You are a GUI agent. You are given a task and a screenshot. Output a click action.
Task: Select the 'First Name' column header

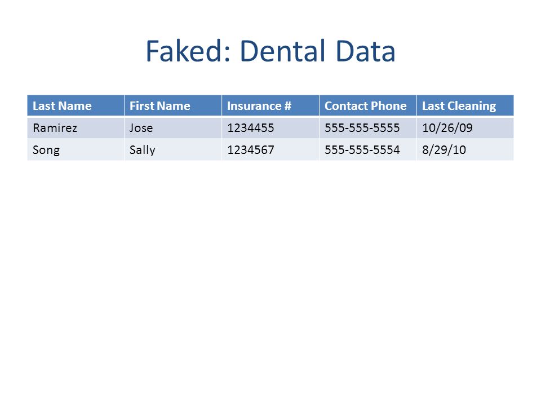[173, 105]
